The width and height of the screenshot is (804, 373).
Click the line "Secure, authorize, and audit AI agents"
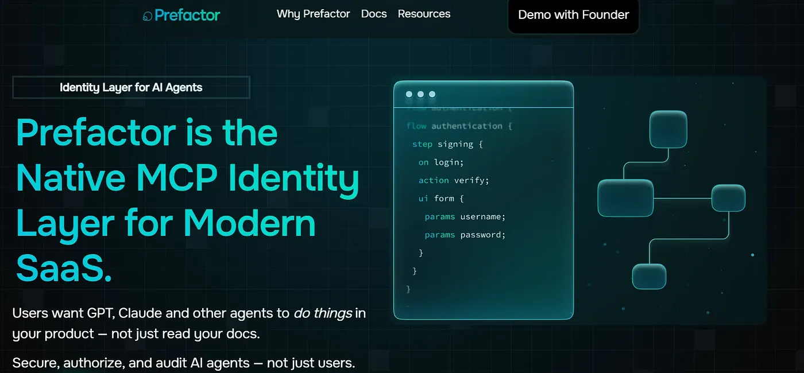131,363
